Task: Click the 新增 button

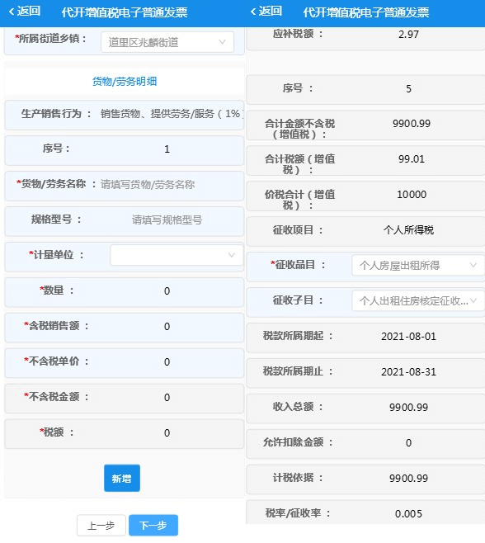Action: pyautogui.click(x=122, y=479)
